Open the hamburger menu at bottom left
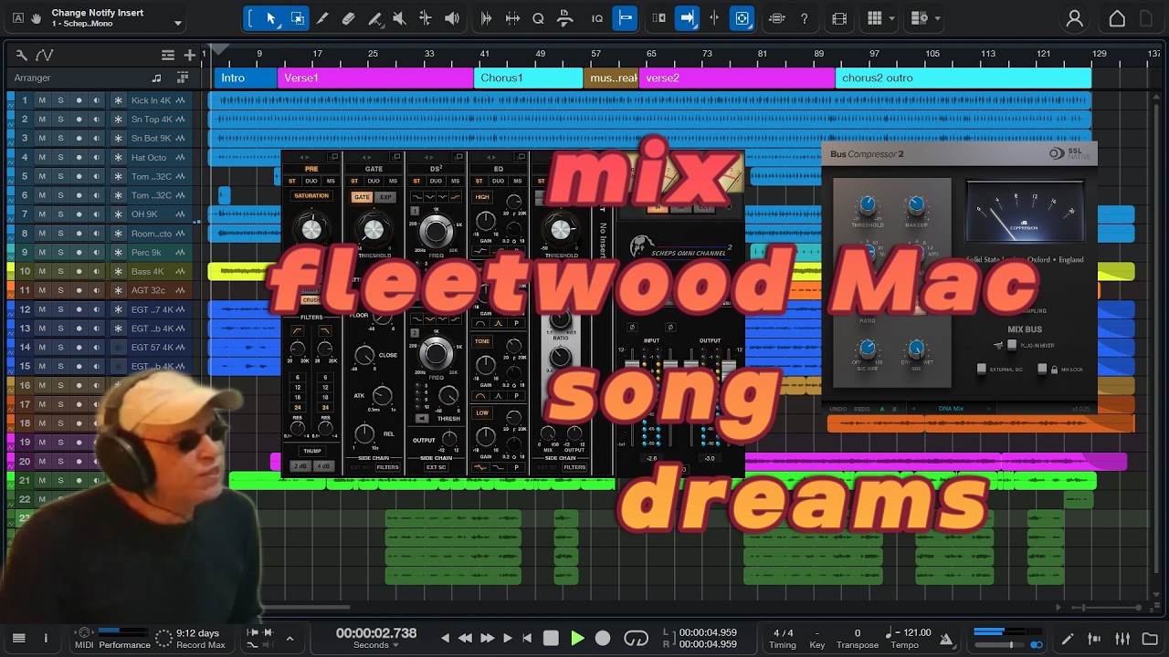 click(x=18, y=639)
